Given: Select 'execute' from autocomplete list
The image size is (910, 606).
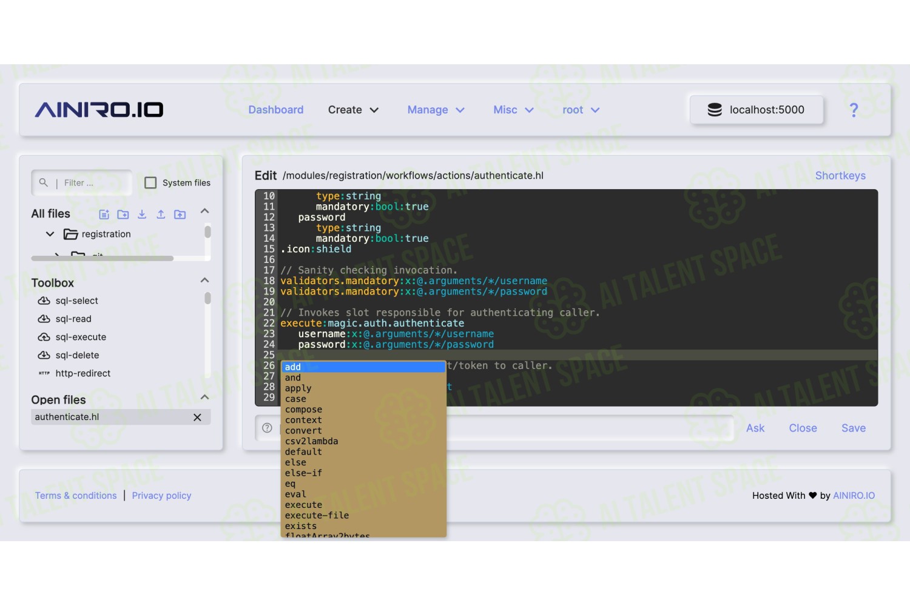Looking at the screenshot, I should click(364, 505).
